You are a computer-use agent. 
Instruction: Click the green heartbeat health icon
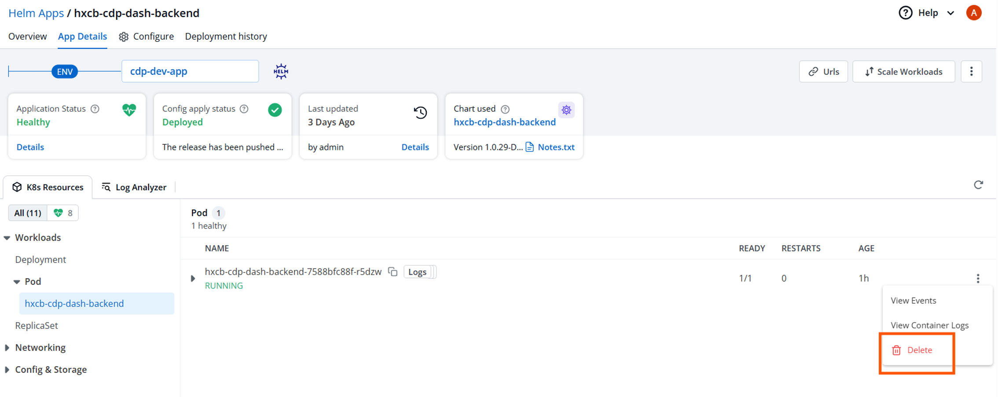129,109
